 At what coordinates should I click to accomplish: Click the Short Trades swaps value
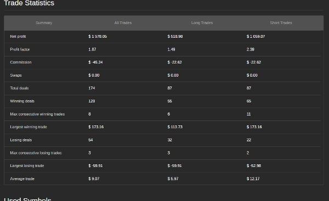tap(252, 75)
